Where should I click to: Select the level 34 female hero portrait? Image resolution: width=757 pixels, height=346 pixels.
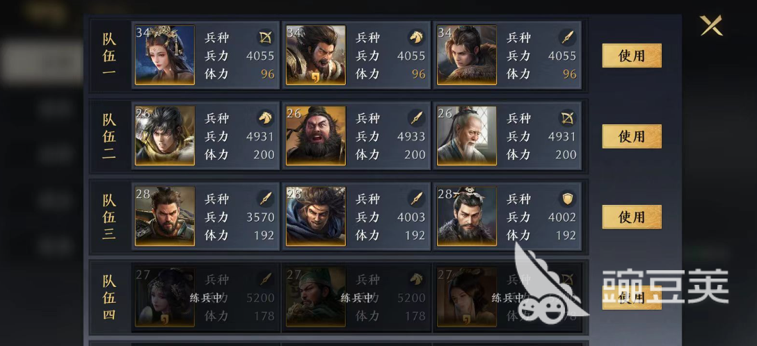click(x=165, y=55)
